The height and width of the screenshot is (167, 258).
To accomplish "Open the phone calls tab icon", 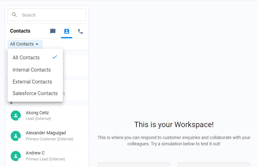I will click(80, 31).
